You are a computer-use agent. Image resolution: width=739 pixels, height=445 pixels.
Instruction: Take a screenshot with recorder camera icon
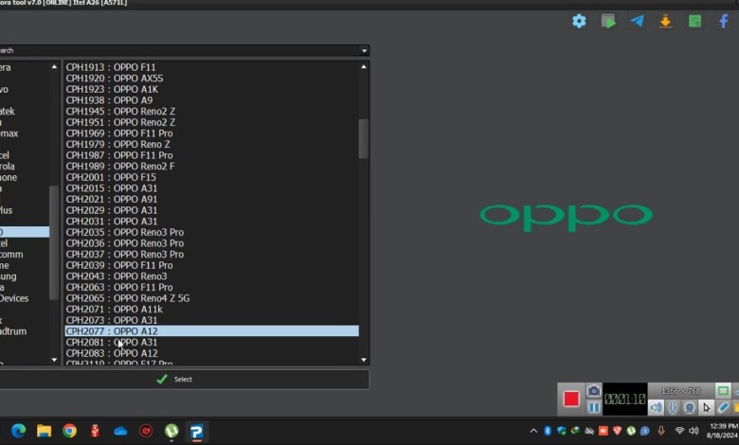(x=594, y=391)
